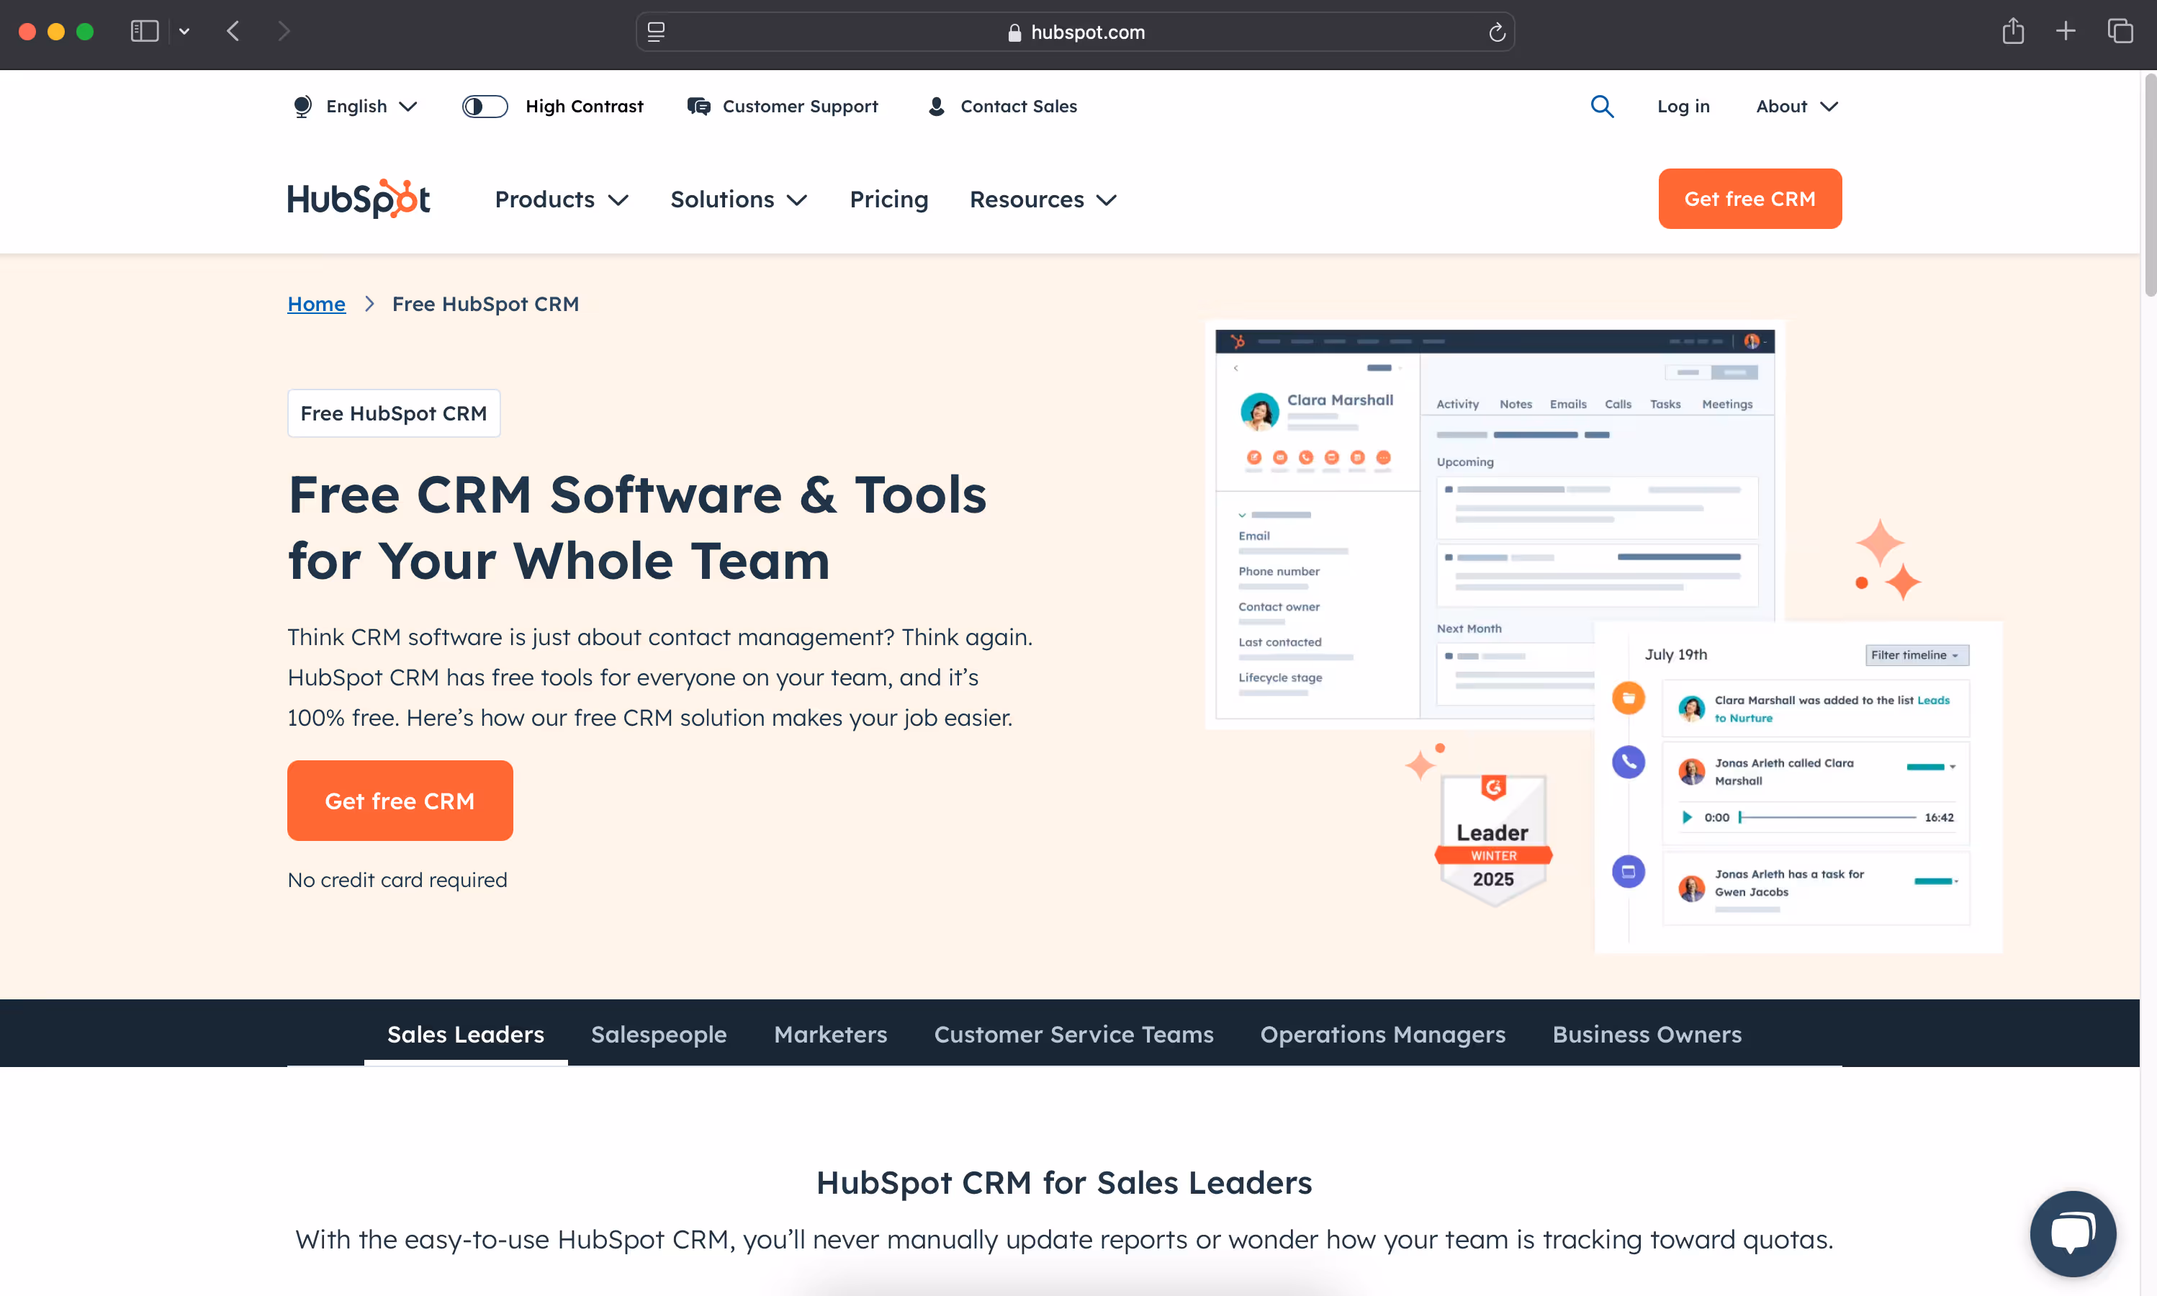2157x1296 pixels.
Task: Switch to the Marketers tab
Action: (x=829, y=1034)
